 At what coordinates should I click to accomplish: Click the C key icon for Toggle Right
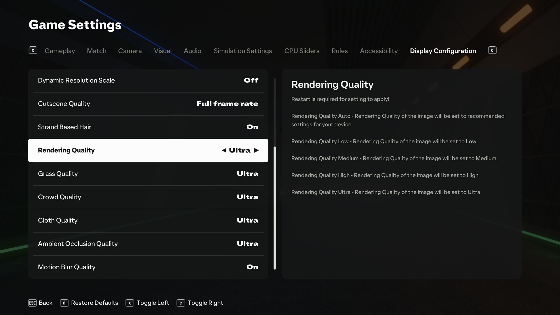tap(181, 303)
